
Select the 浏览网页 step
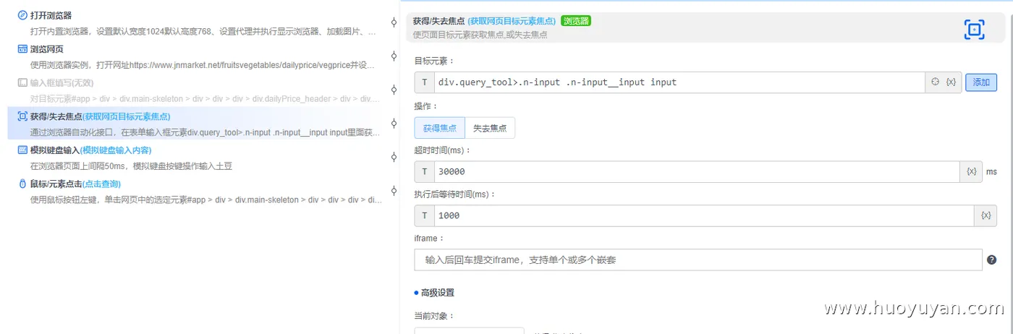coord(46,49)
